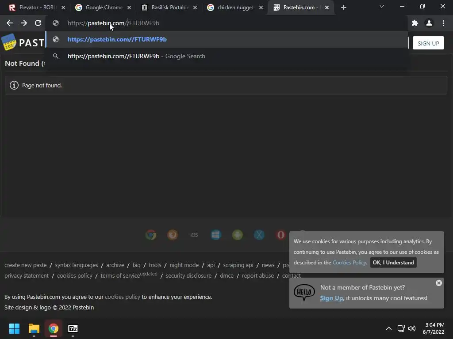Close the Pastebin.com tab
Viewport: 453px width, 339px height.
coord(327,8)
